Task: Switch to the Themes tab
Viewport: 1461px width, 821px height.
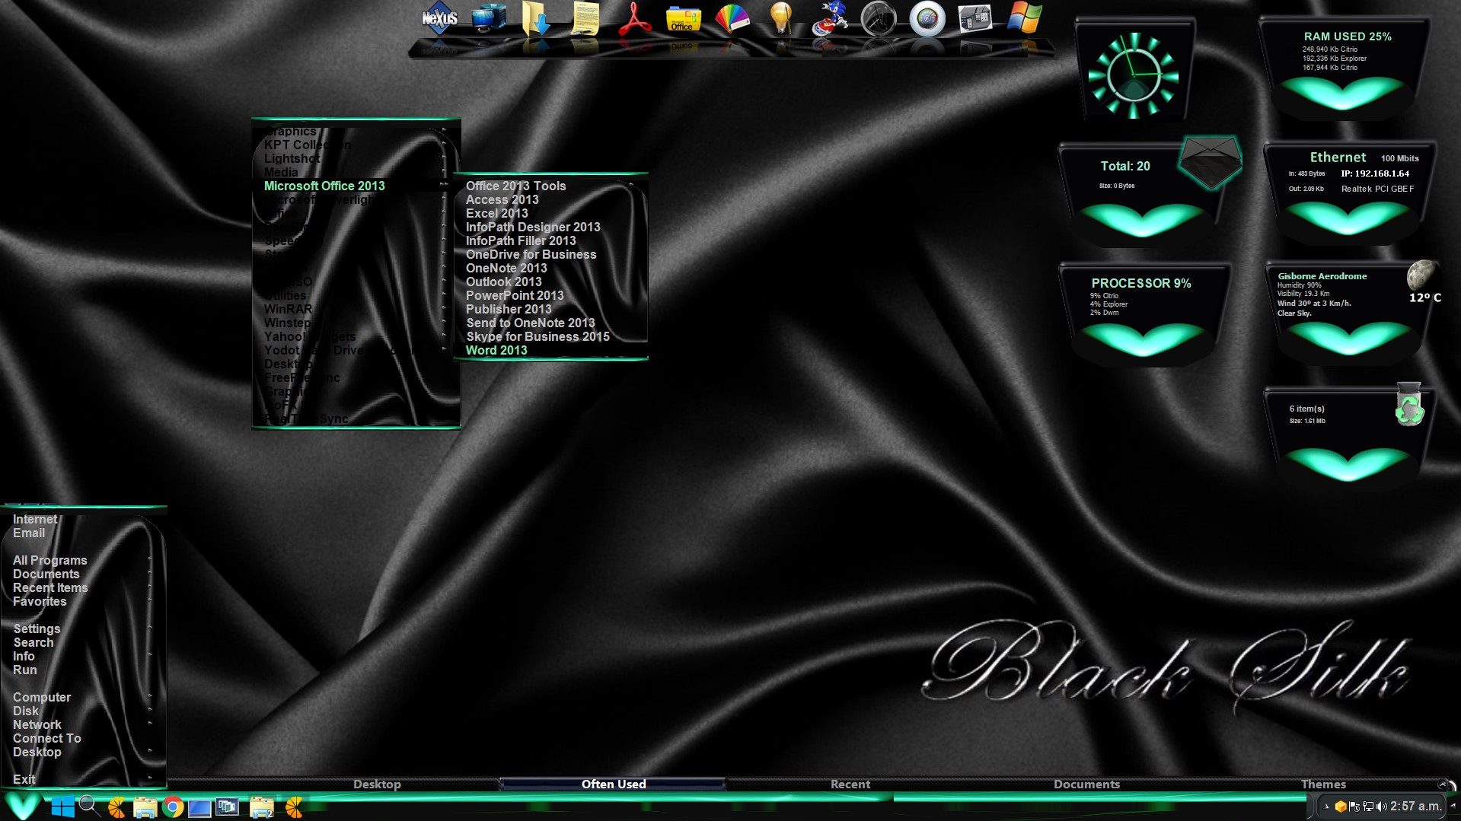Action: 1322,784
